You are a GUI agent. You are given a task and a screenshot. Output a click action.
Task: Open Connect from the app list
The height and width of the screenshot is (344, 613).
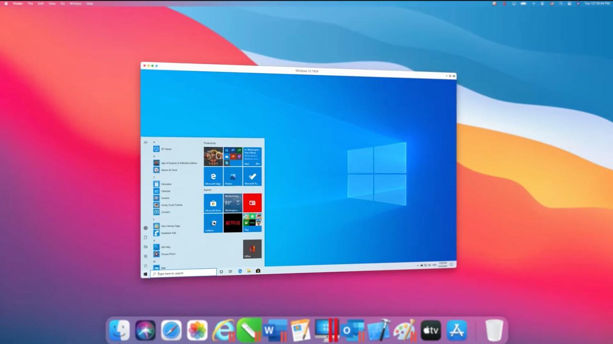point(162,211)
